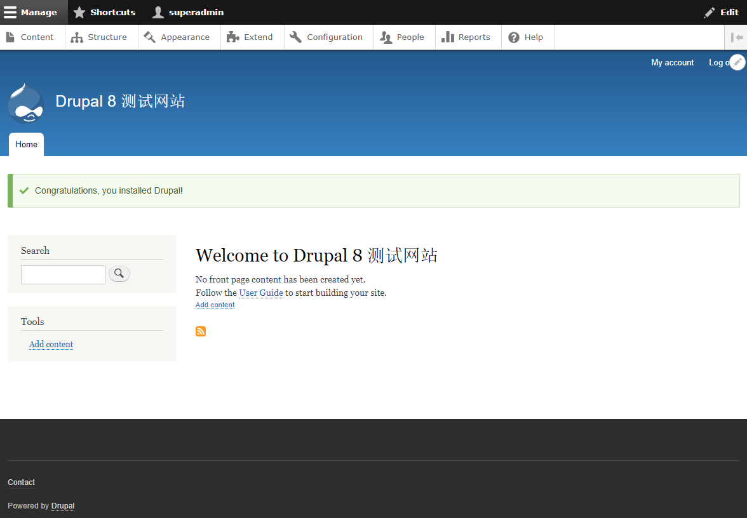The height and width of the screenshot is (518, 747).
Task: Switch to the Home tab
Action: [x=26, y=144]
